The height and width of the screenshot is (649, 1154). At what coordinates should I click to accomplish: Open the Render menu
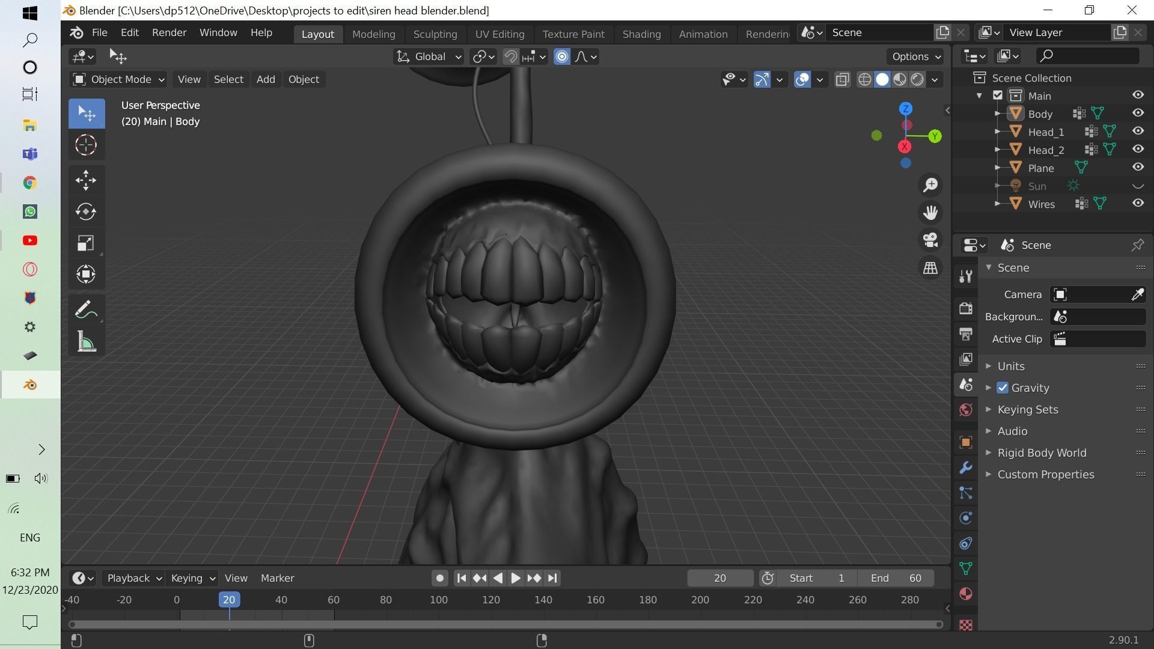click(169, 32)
